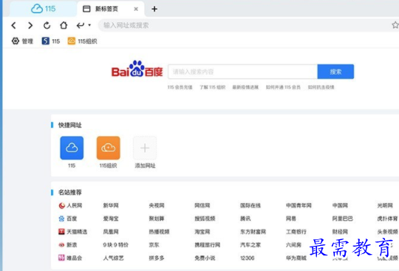
Task: Open 唯品会 recommended site
Action: pos(70,258)
